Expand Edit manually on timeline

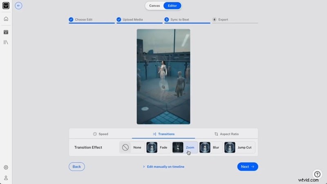(x=163, y=167)
